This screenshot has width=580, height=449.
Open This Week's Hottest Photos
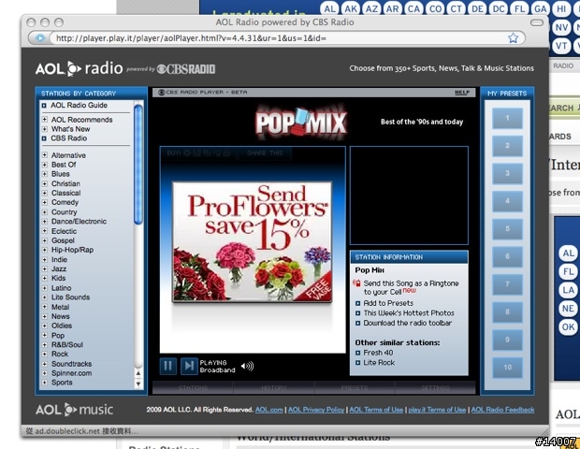pos(409,312)
